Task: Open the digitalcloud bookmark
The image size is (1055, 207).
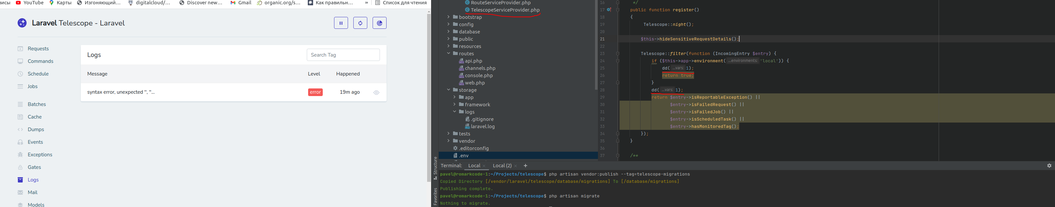Action: click(x=150, y=3)
